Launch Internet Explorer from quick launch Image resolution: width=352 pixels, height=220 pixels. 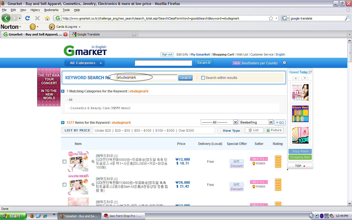[x=45, y=216]
